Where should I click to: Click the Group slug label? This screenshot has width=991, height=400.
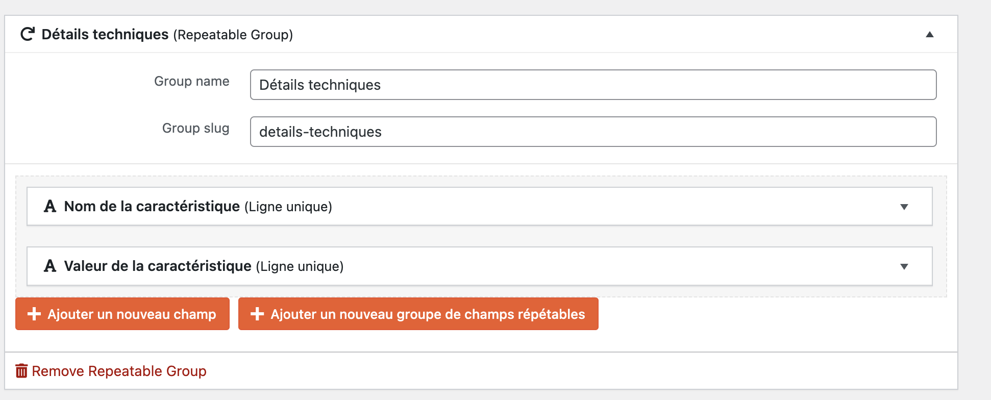(x=196, y=128)
